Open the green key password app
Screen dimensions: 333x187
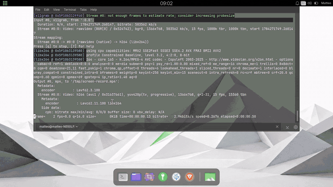tap(163, 177)
